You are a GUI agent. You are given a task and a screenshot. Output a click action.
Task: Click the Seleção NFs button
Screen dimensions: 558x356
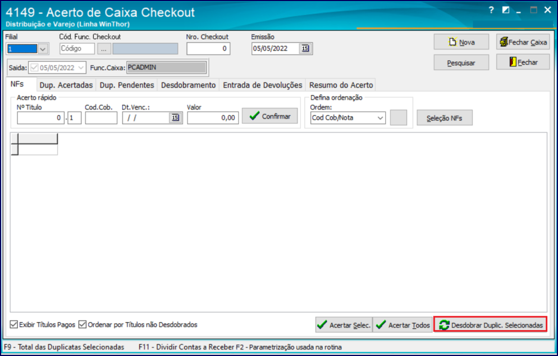(445, 118)
